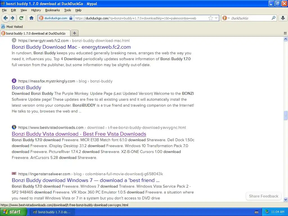Click the purple mystrikingly favicon
Viewport: 288px width, 216px height.
tap(14, 81)
